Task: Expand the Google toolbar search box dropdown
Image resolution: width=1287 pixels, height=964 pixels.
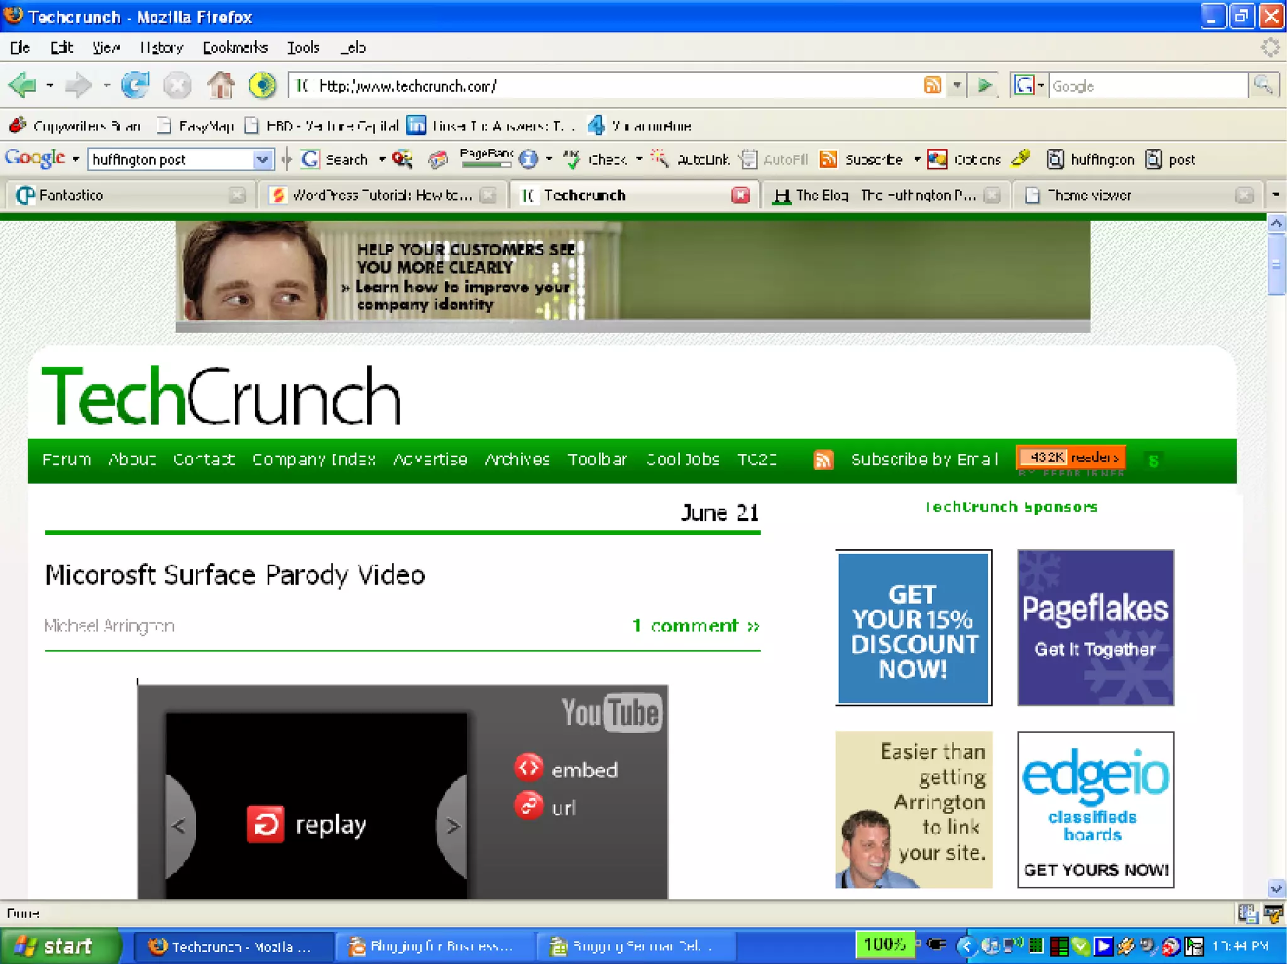Action: (x=263, y=160)
